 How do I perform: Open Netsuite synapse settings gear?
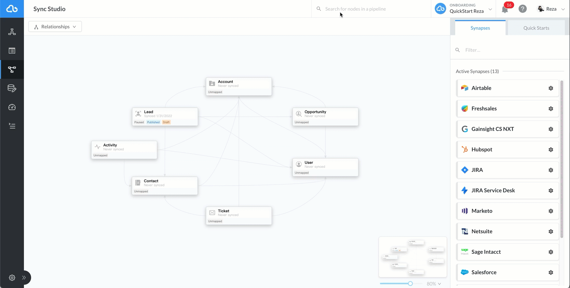(551, 231)
